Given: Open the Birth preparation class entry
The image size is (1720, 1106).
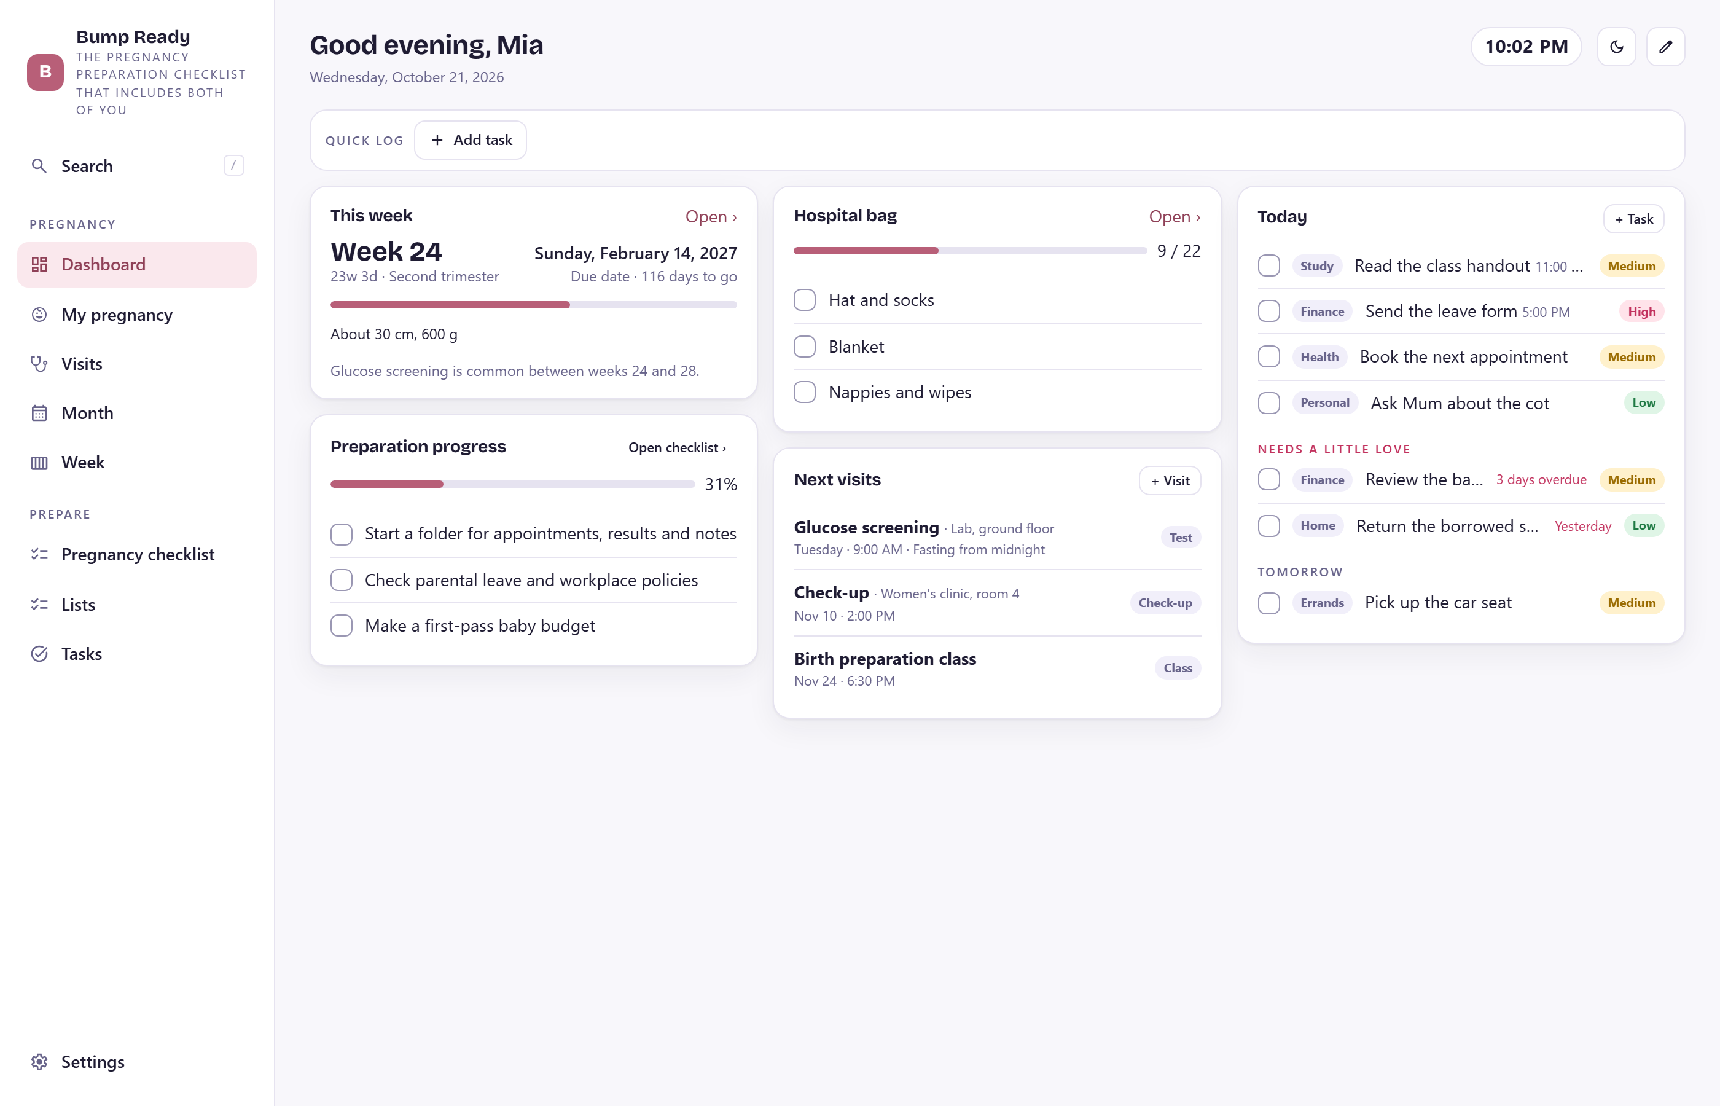Looking at the screenshot, I should pyautogui.click(x=997, y=669).
